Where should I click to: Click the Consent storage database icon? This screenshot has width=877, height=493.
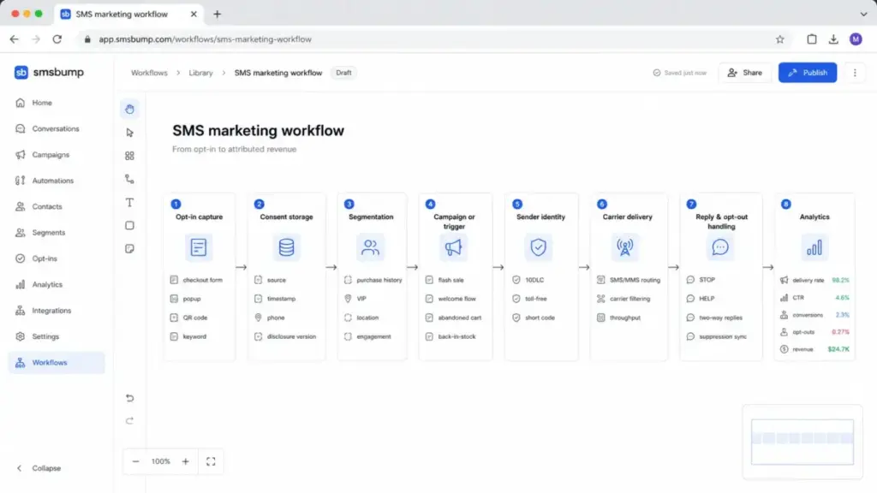coord(286,247)
